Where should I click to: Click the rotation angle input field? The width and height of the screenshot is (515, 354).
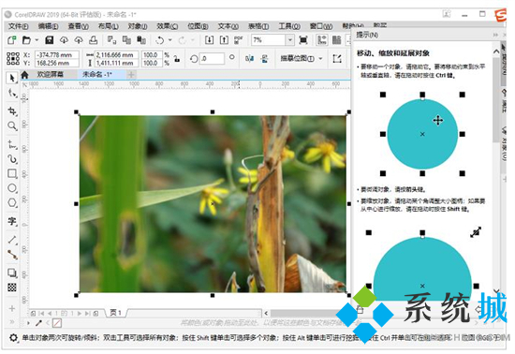213,59
